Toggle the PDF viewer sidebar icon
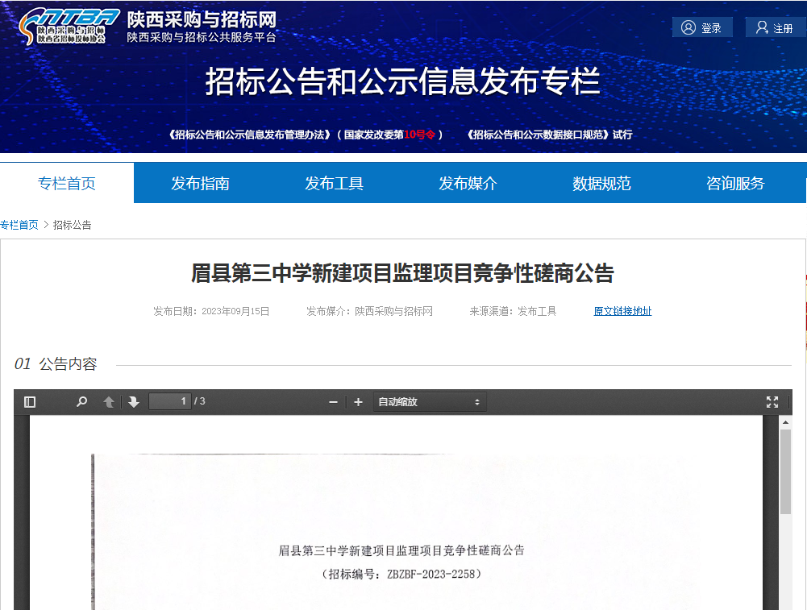807x610 pixels. click(30, 401)
